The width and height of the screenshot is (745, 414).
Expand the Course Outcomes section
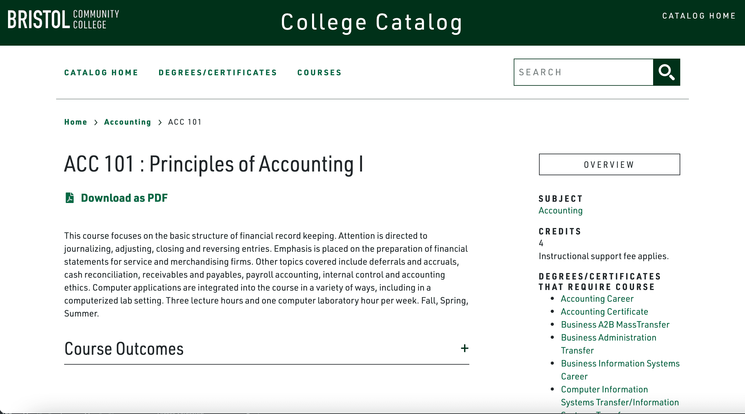[464, 348]
